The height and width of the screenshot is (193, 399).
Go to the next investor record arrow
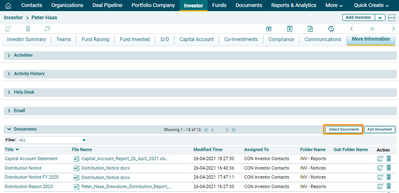[x=393, y=29]
